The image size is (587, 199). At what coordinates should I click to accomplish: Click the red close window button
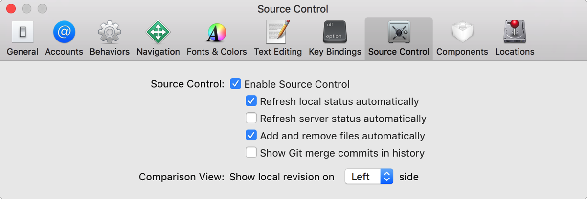[x=11, y=9]
